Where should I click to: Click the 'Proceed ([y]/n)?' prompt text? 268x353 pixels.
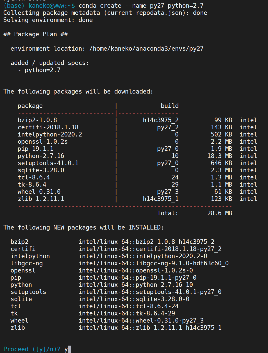pos(32,349)
